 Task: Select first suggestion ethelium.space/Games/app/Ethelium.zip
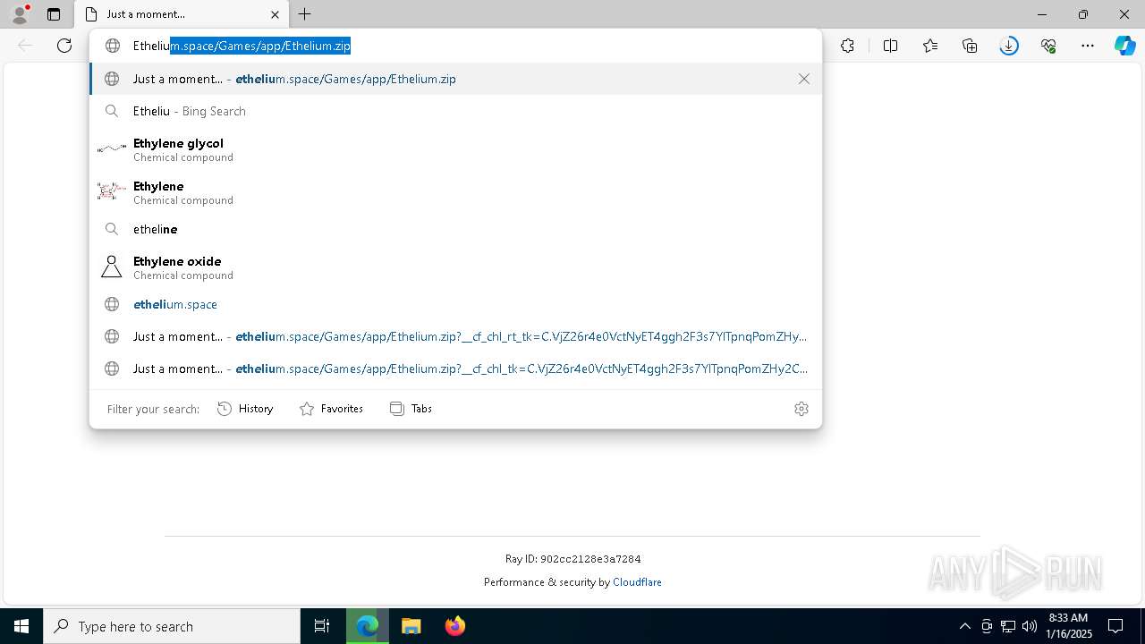click(455, 79)
